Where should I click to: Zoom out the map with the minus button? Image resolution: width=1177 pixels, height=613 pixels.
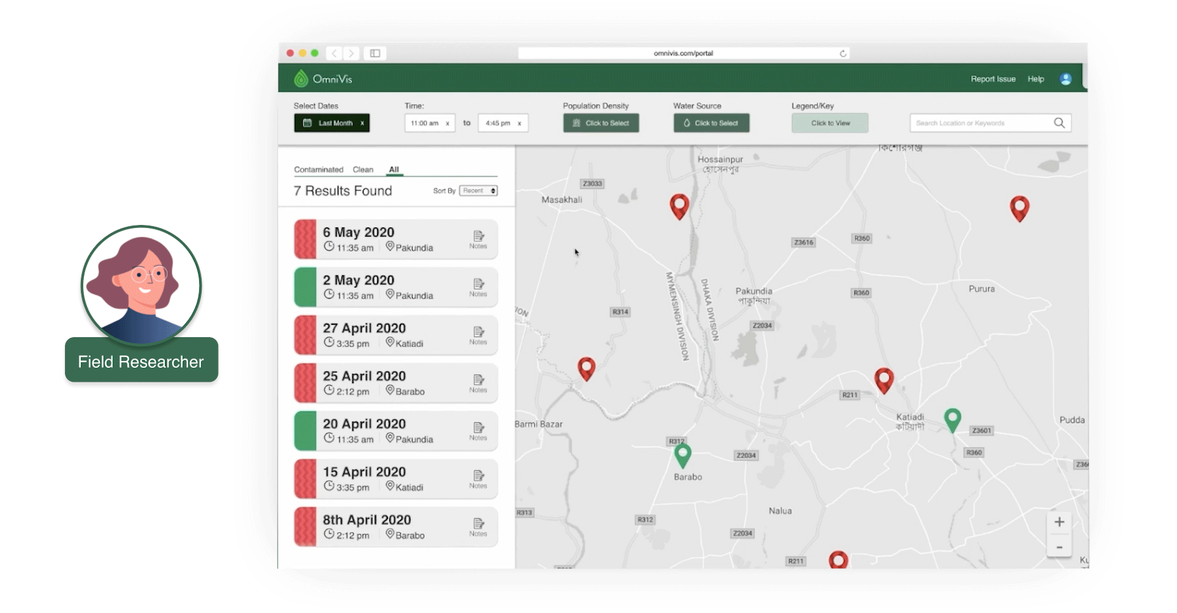(x=1059, y=547)
